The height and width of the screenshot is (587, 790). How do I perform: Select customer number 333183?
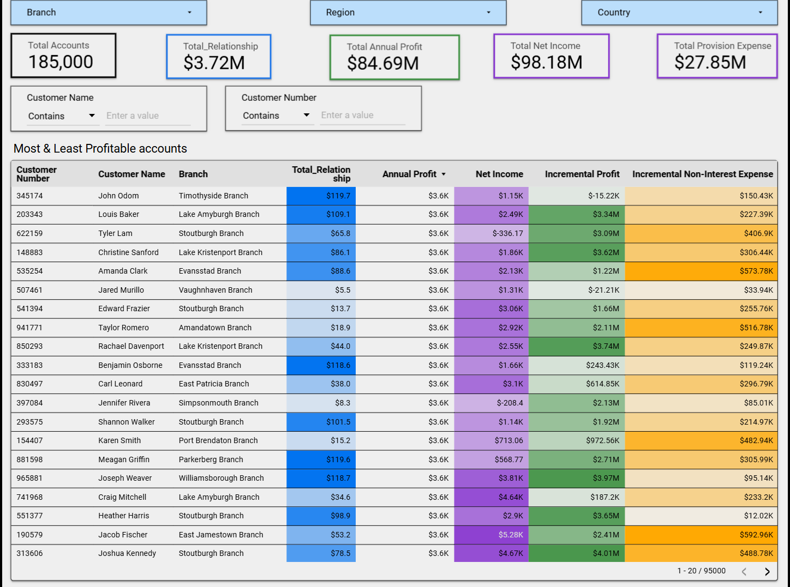[29, 365]
